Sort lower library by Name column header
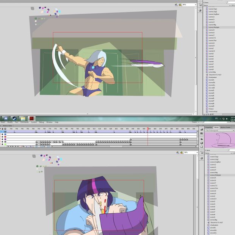Image resolution: width=235 pixels, height=235 pixels. (x=207, y=153)
